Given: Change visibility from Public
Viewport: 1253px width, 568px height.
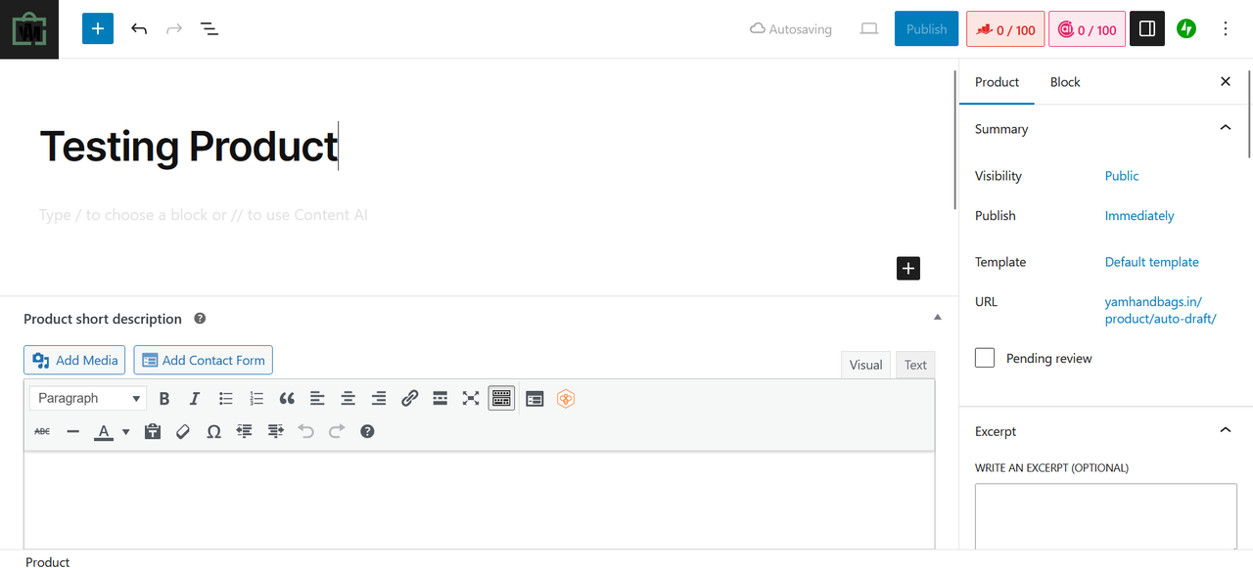Looking at the screenshot, I should (x=1122, y=176).
